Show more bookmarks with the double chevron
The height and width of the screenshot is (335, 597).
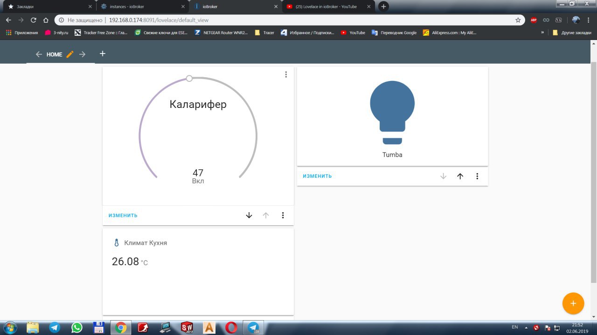coord(542,33)
